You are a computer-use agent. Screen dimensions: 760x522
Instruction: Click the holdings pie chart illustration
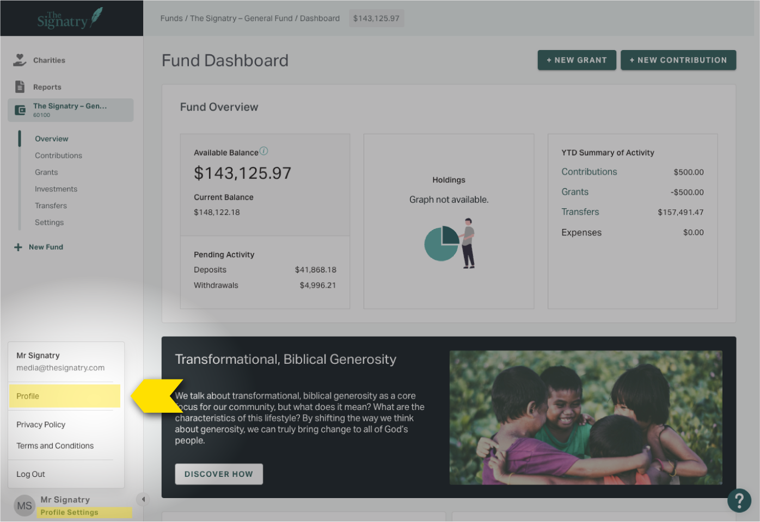click(x=450, y=243)
